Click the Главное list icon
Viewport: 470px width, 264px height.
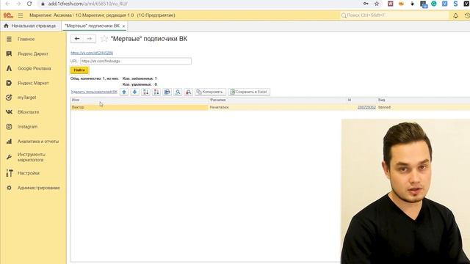(9, 39)
